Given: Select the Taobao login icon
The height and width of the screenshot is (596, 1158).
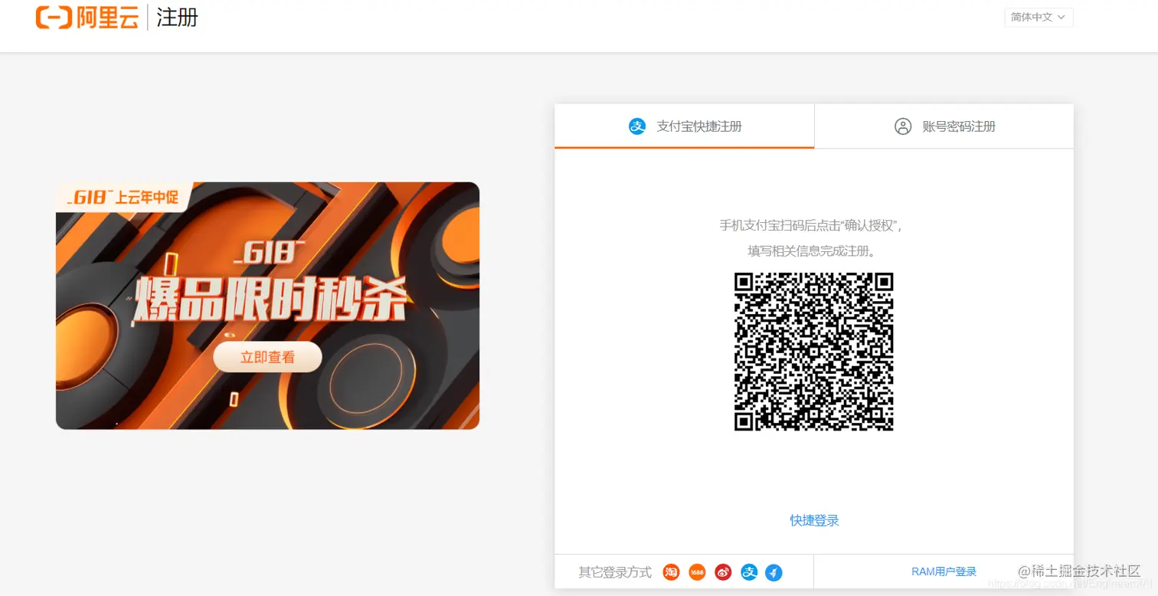Looking at the screenshot, I should 670,571.
